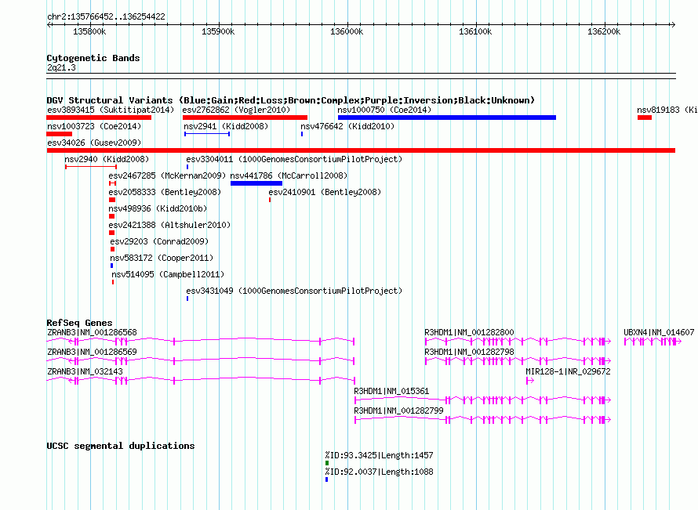This screenshot has height=510, width=698.
Task: Click the DGV Structural Variants track title
Action: pyautogui.click(x=291, y=100)
